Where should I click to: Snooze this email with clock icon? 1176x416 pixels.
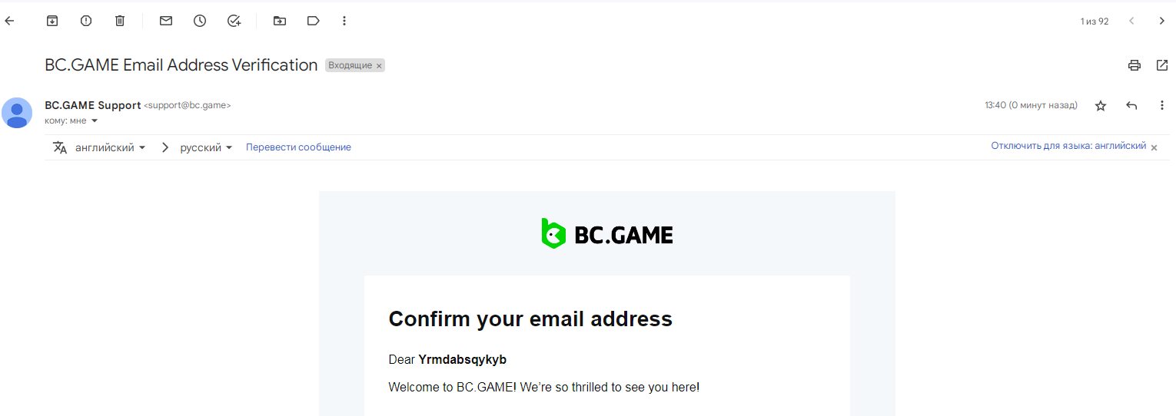coord(200,21)
